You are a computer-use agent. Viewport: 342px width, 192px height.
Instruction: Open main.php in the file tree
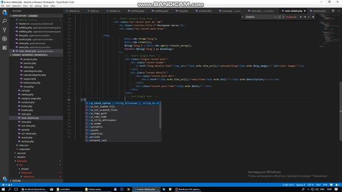point(26,114)
